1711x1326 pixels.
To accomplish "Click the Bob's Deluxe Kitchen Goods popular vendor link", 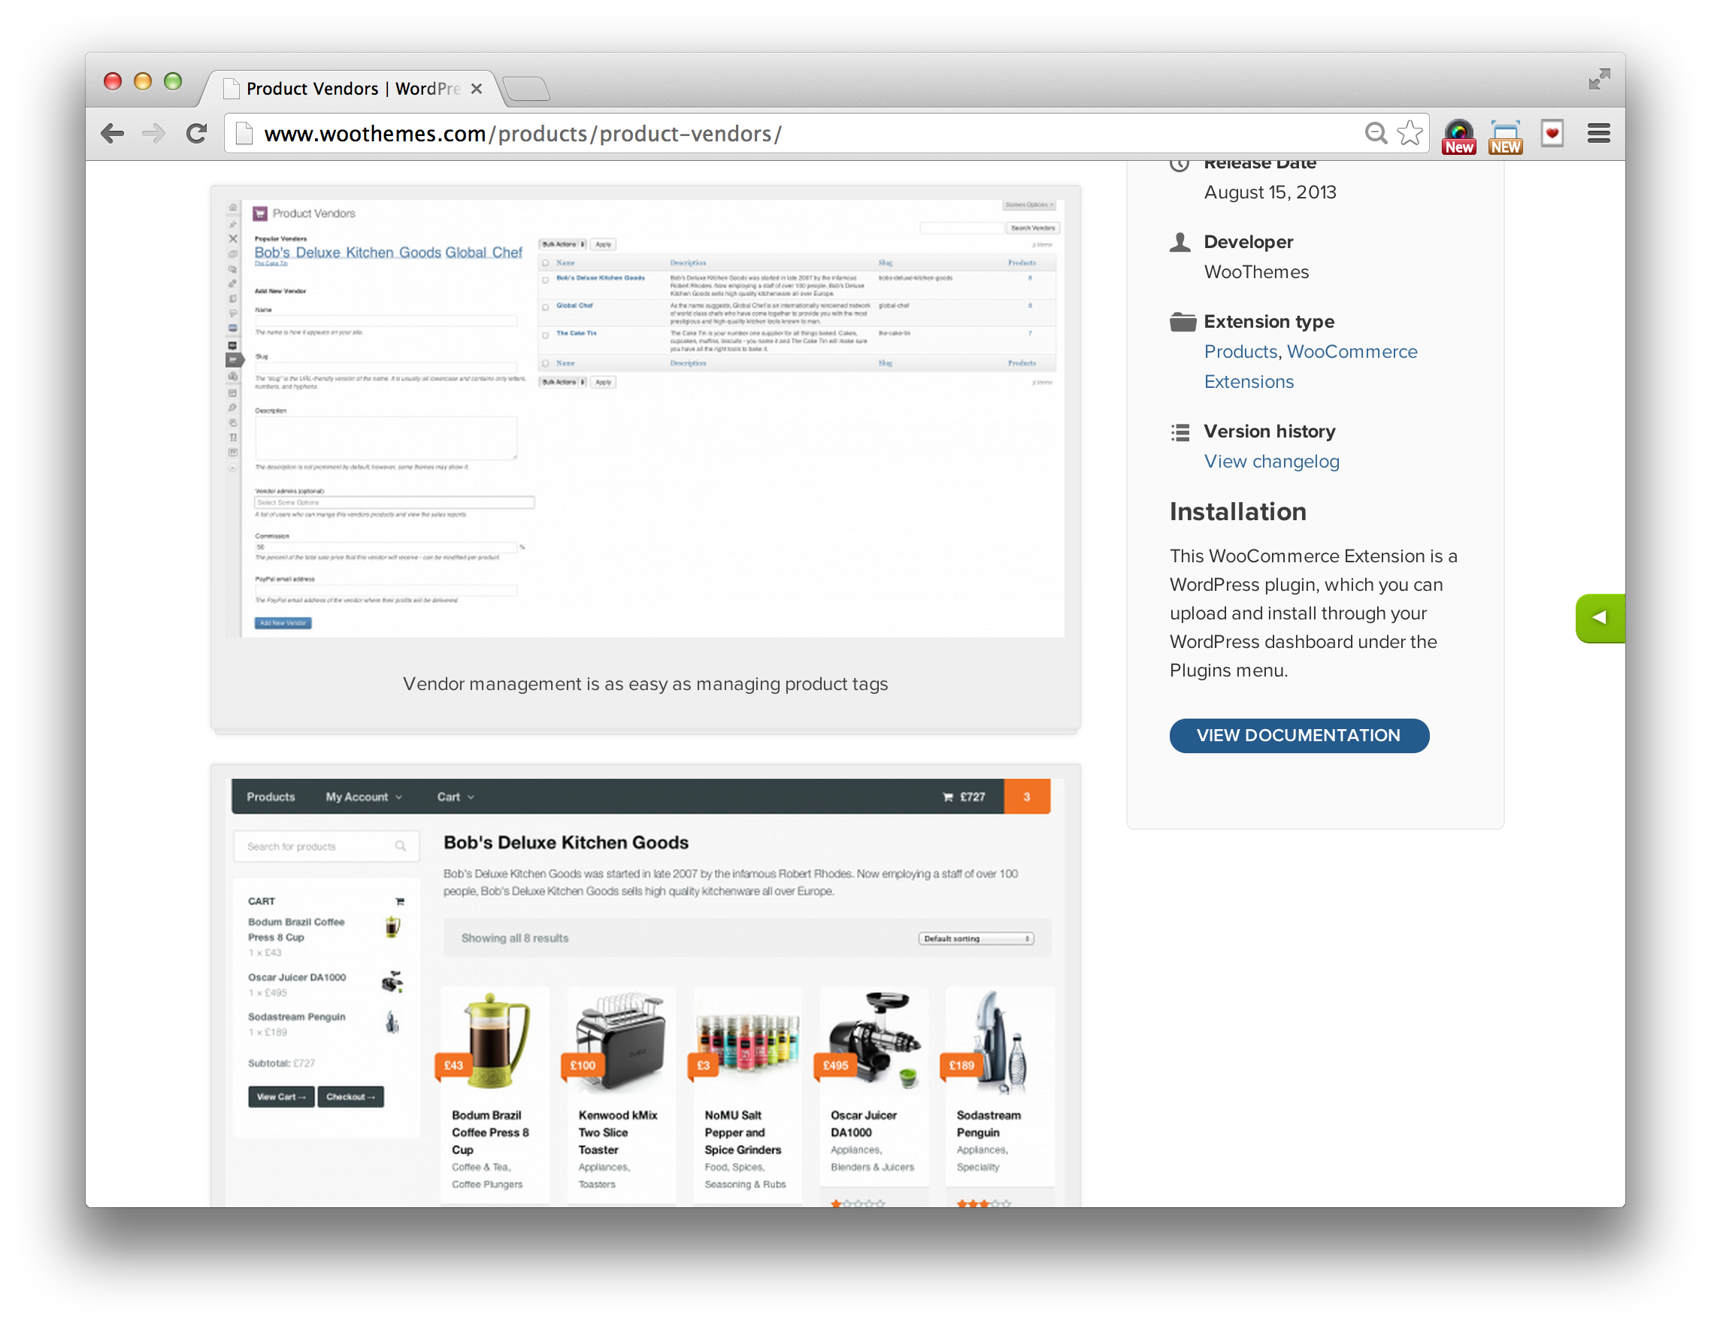I will click(x=348, y=253).
